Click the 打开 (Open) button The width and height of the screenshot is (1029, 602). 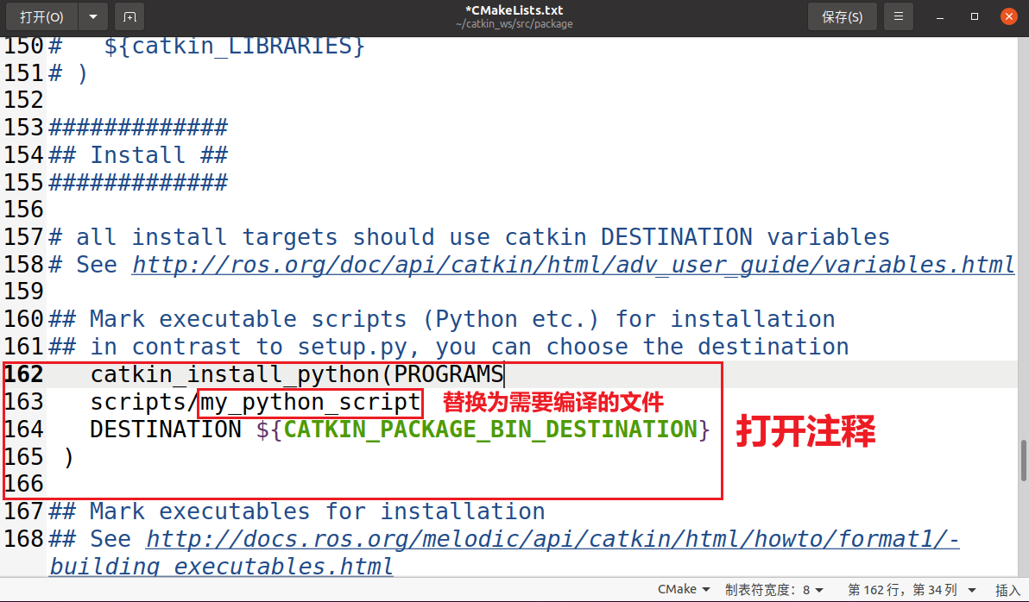(x=41, y=16)
